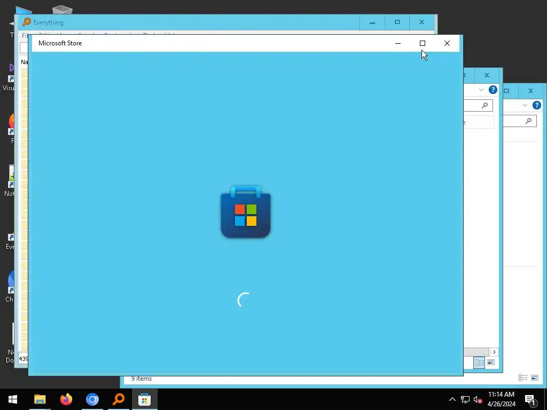Open the notification center with one notification
Viewport: 547px width, 410px height.
click(x=530, y=399)
